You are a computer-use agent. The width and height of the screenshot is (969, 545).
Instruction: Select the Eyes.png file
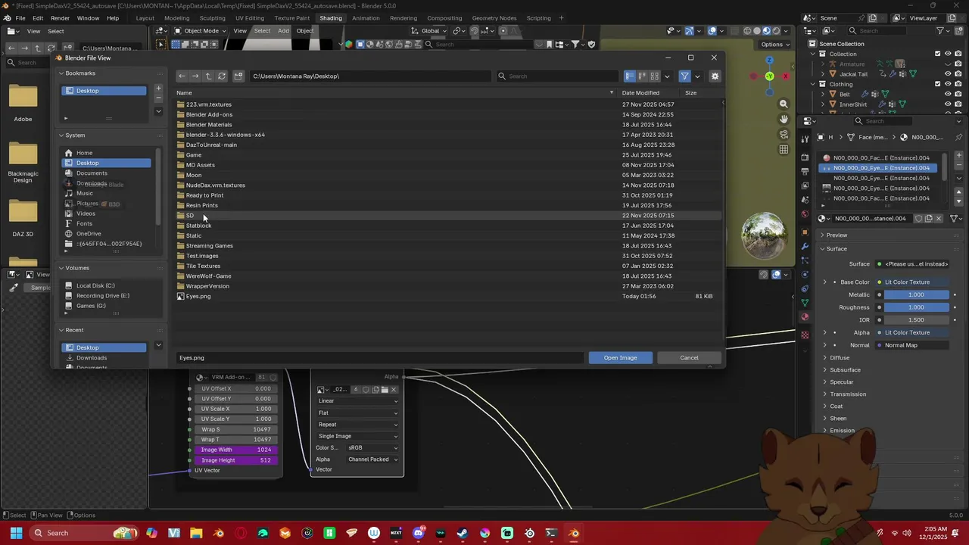198,296
